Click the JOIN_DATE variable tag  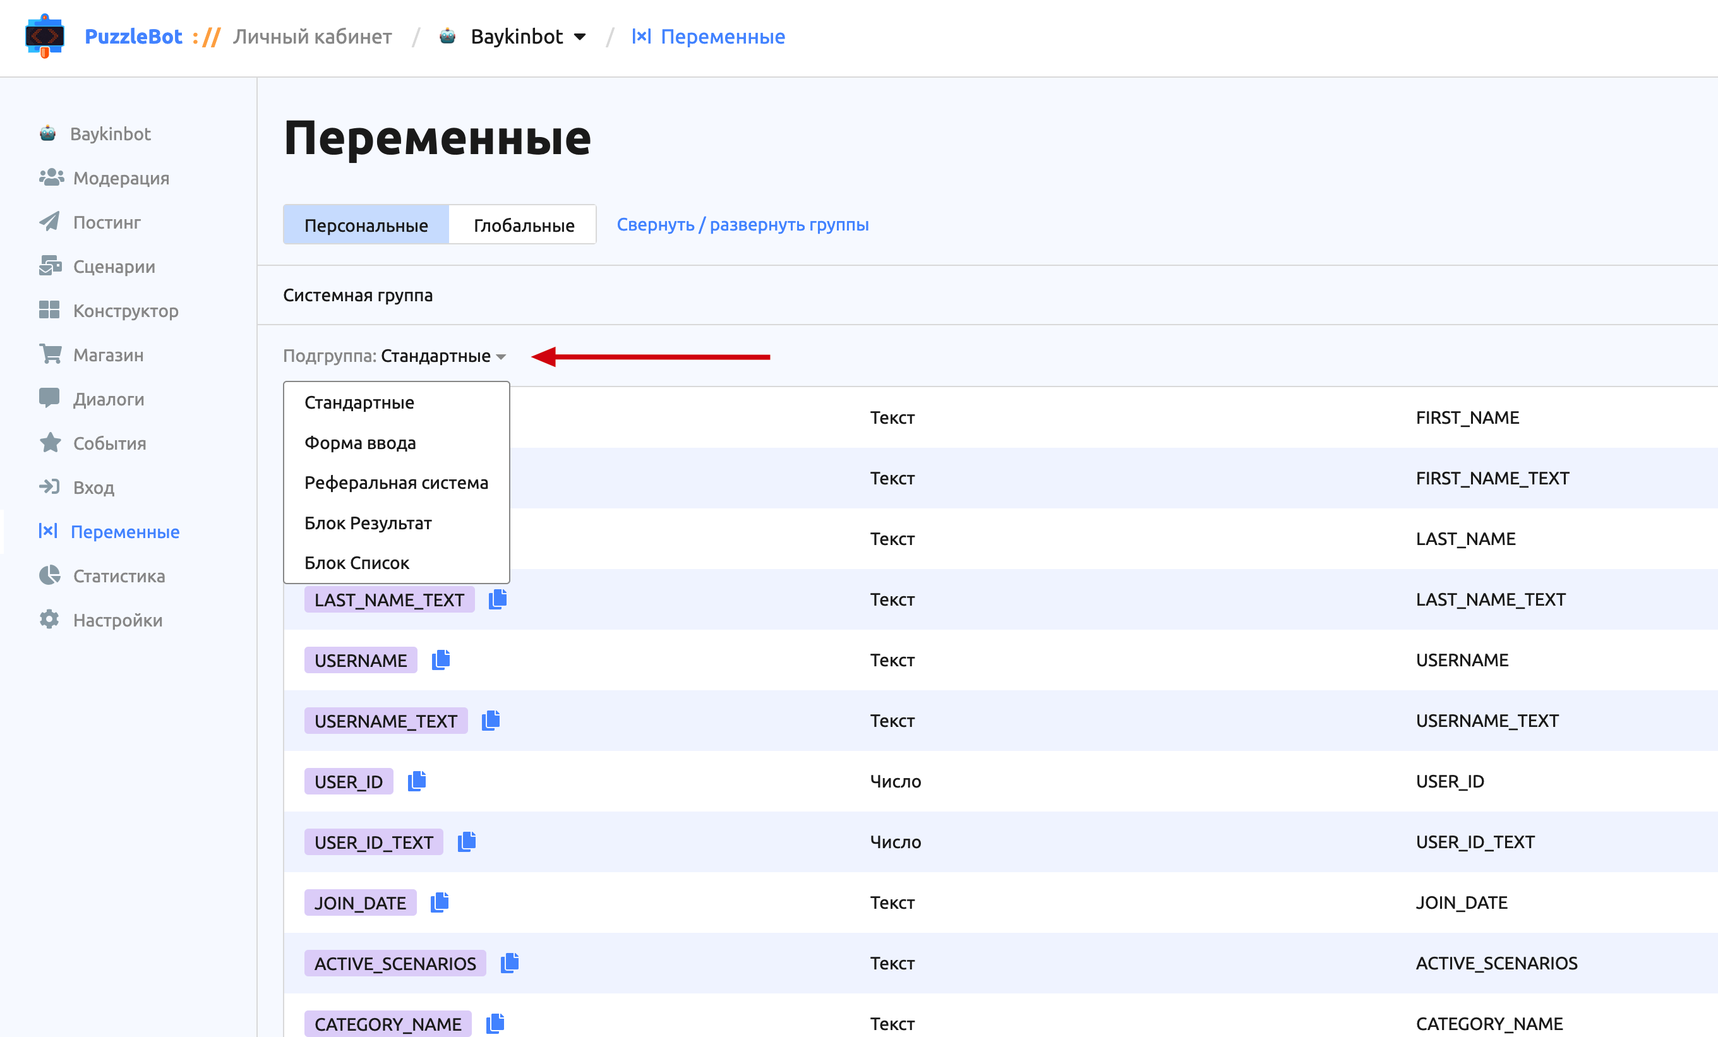360,903
